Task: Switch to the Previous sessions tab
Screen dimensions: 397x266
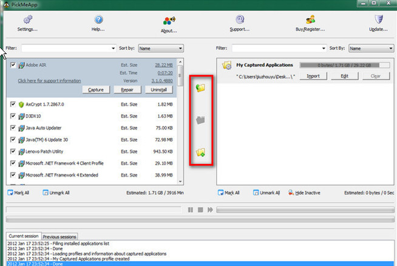Action: (x=59, y=237)
